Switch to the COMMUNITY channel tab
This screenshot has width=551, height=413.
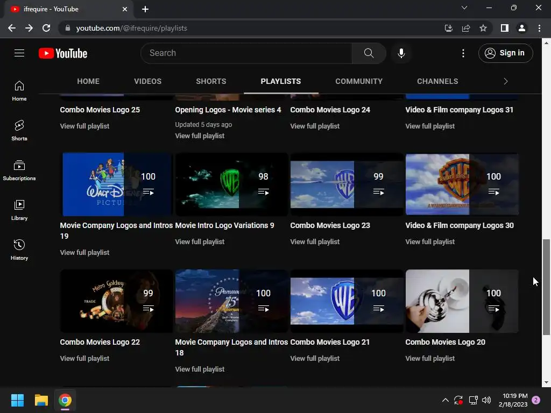[x=359, y=82]
